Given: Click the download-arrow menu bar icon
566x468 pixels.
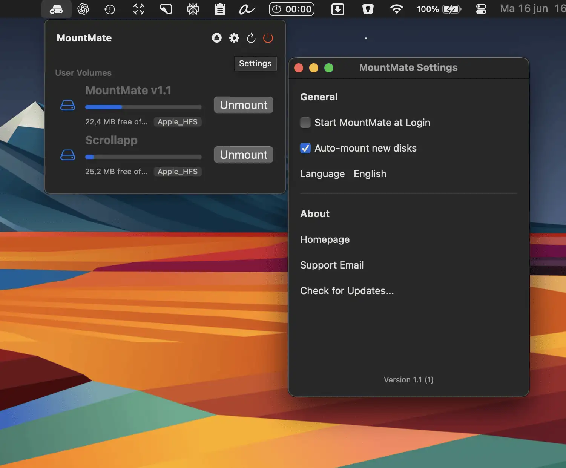Looking at the screenshot, I should coord(338,9).
